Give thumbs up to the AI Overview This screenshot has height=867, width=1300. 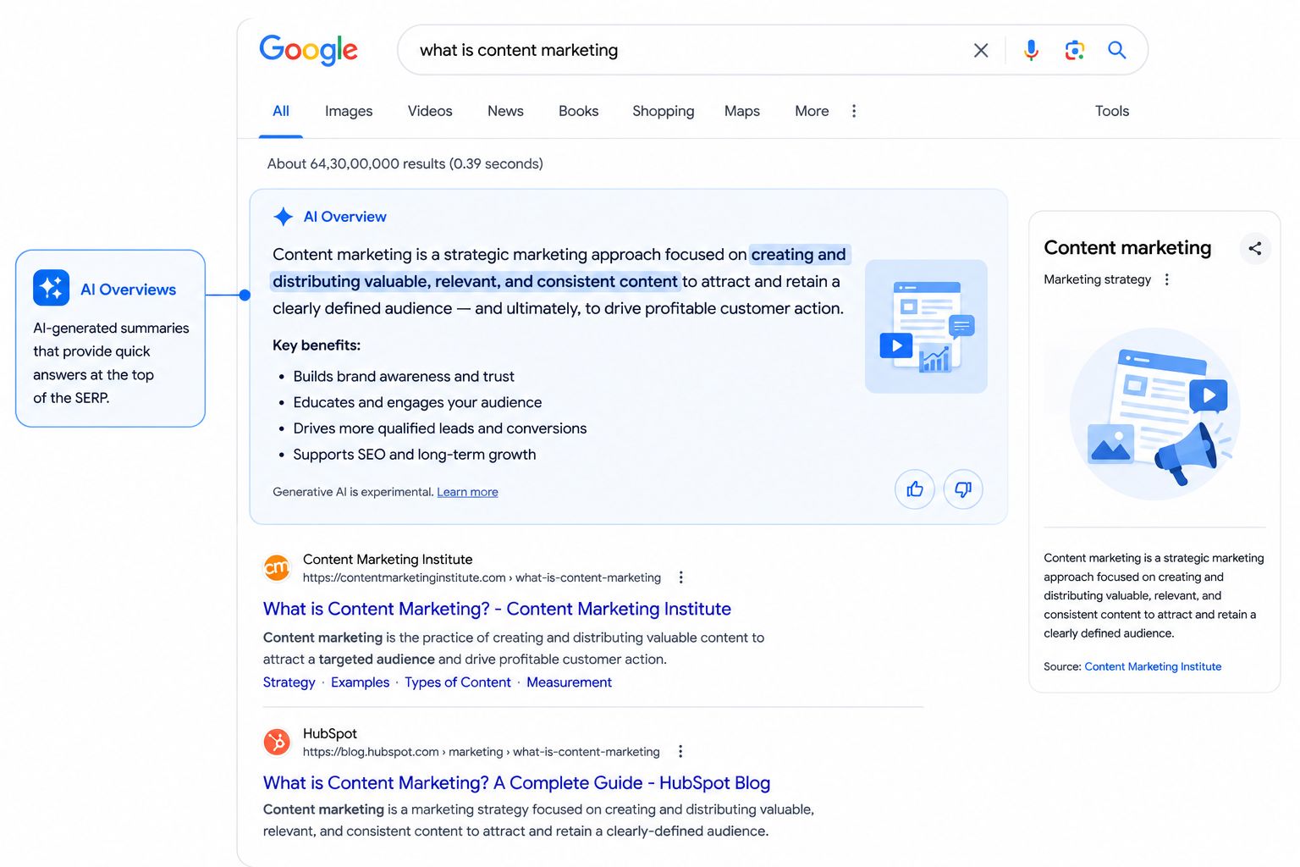pos(915,489)
